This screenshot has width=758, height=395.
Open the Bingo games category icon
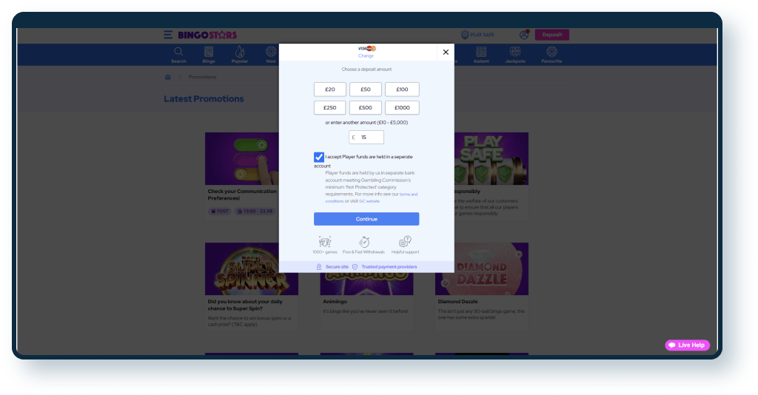pos(209,54)
